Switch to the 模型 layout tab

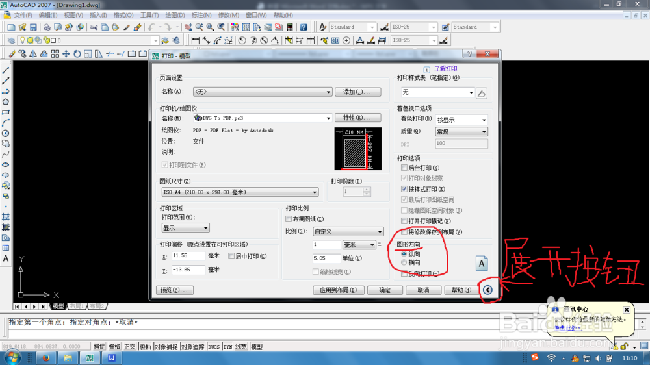[x=58, y=306]
